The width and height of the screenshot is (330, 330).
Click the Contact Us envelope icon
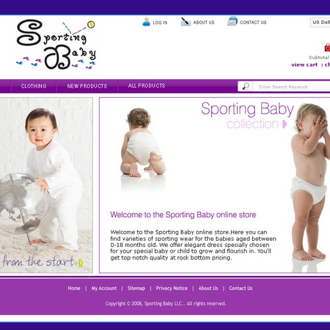[232, 21]
